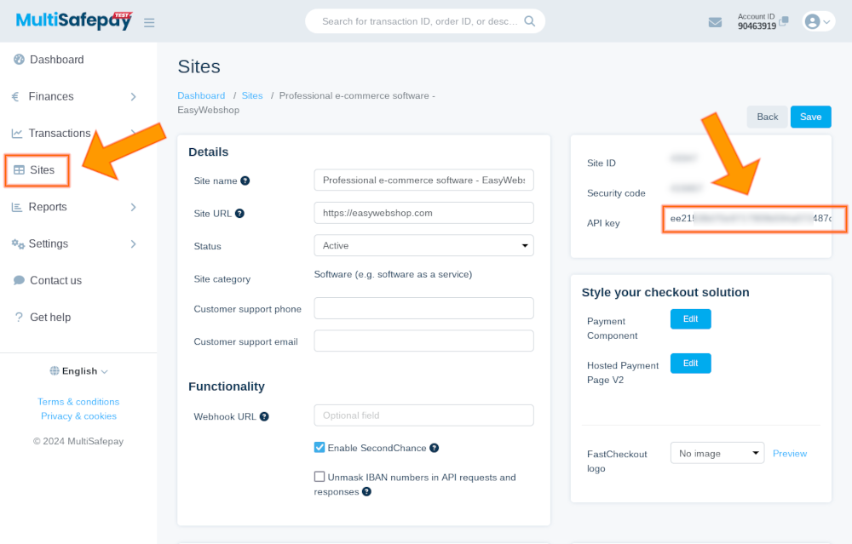
Task: Open the Dashboard speedometer icon
Action: (x=19, y=60)
